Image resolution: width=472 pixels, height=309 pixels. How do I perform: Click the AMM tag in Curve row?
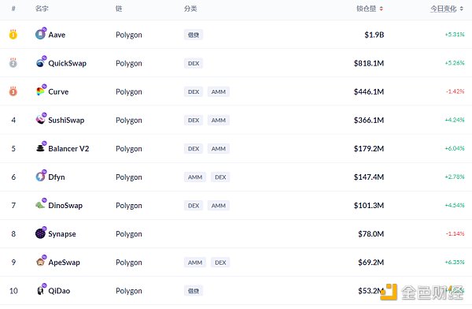click(x=219, y=91)
